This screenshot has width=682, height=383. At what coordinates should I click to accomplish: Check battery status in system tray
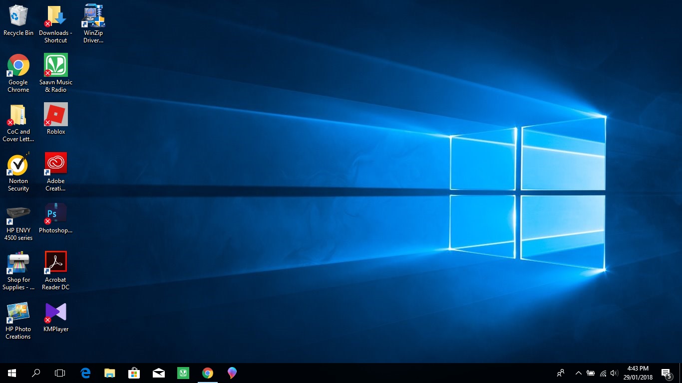coord(591,373)
